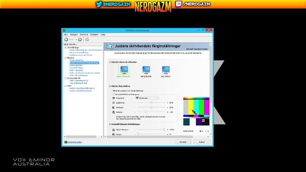Click the tree panel's scroll-right arrow
306x172 pixels.
point(101,137)
